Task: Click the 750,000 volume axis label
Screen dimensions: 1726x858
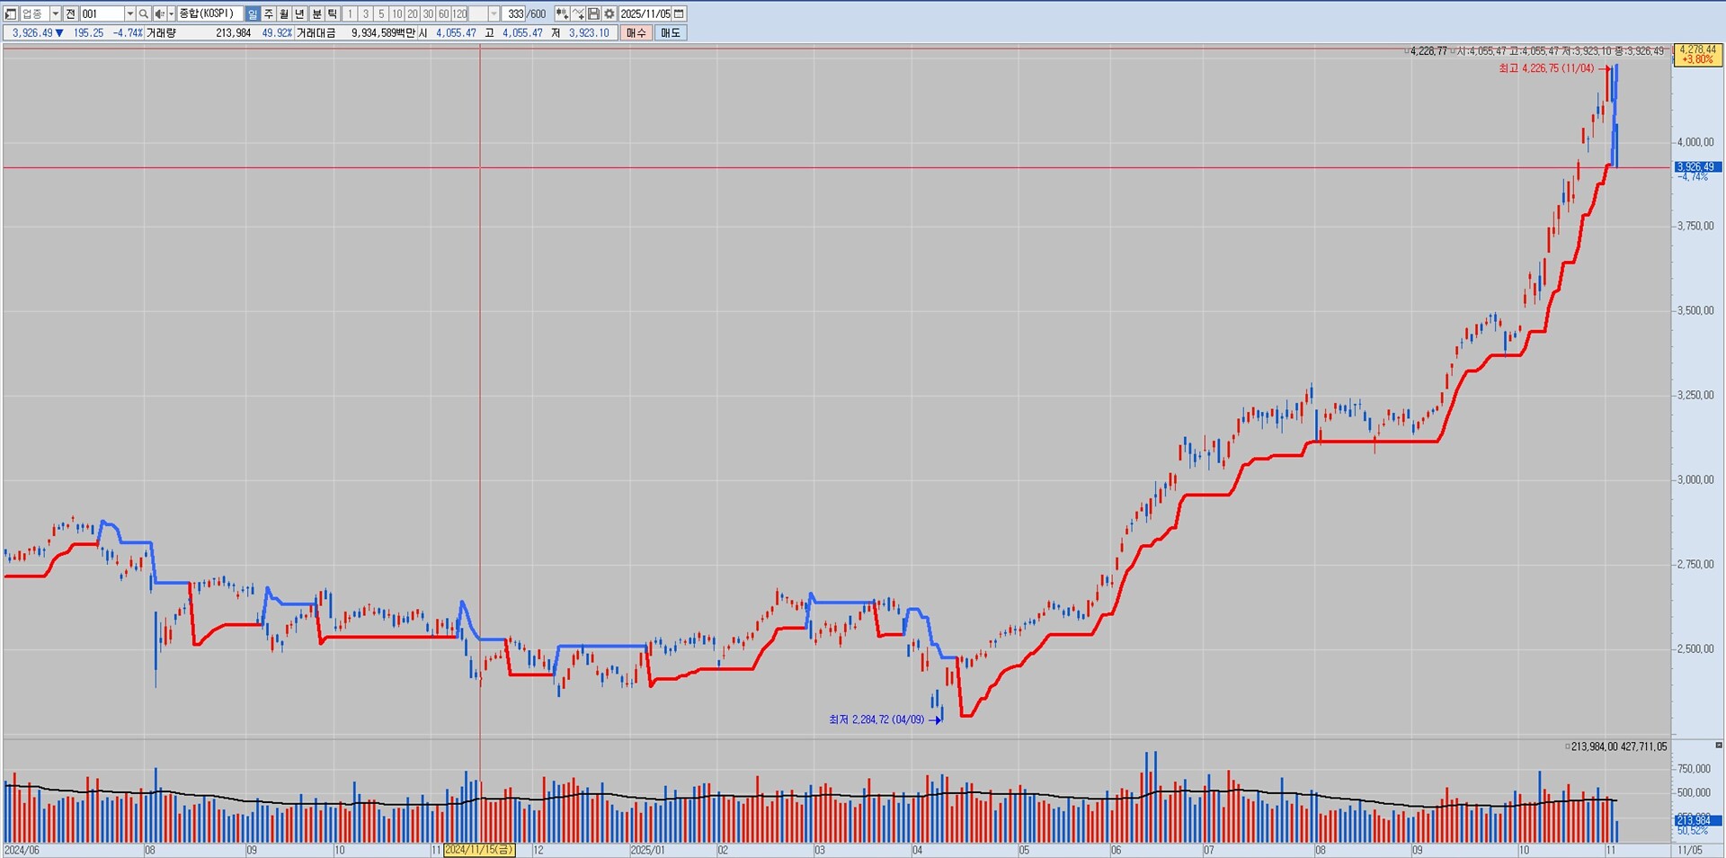Action: [x=1695, y=769]
